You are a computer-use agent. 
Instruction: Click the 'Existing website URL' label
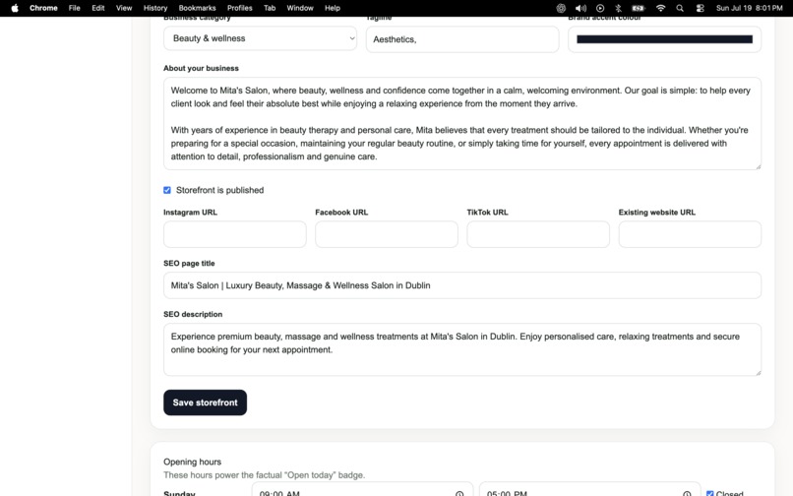pos(657,213)
